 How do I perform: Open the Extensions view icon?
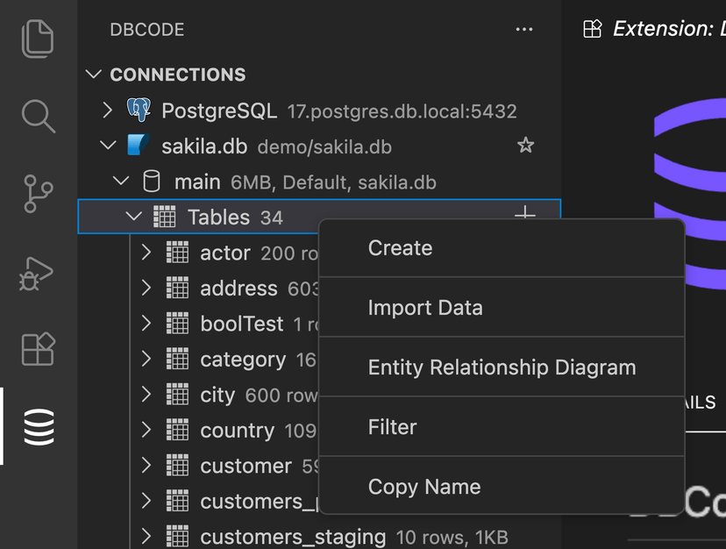(x=37, y=349)
